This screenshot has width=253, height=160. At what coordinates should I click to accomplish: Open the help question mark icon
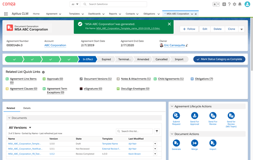(229, 4)
